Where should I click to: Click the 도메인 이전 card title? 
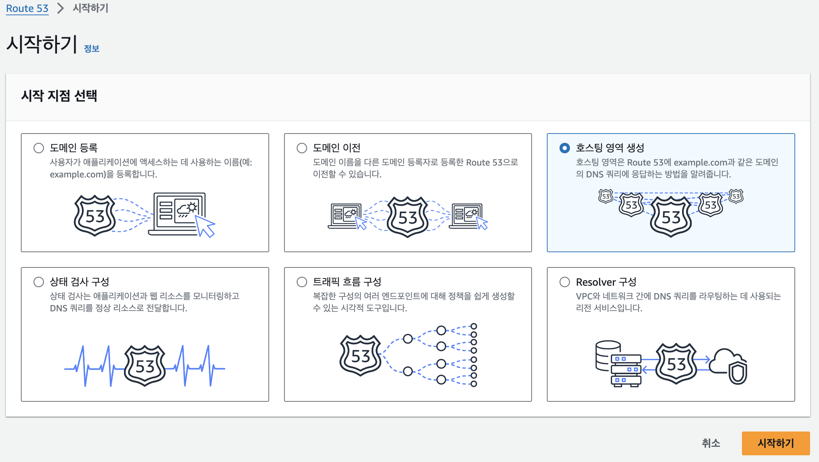[337, 148]
